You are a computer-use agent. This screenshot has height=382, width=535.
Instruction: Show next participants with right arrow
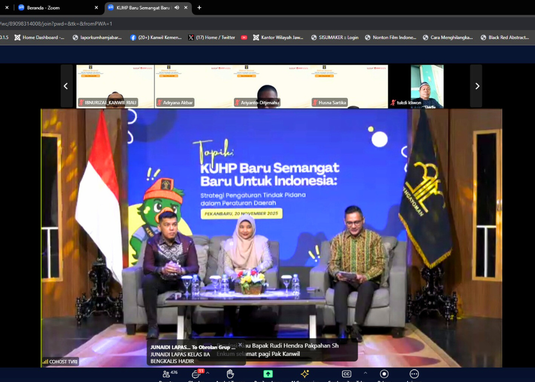tap(476, 86)
